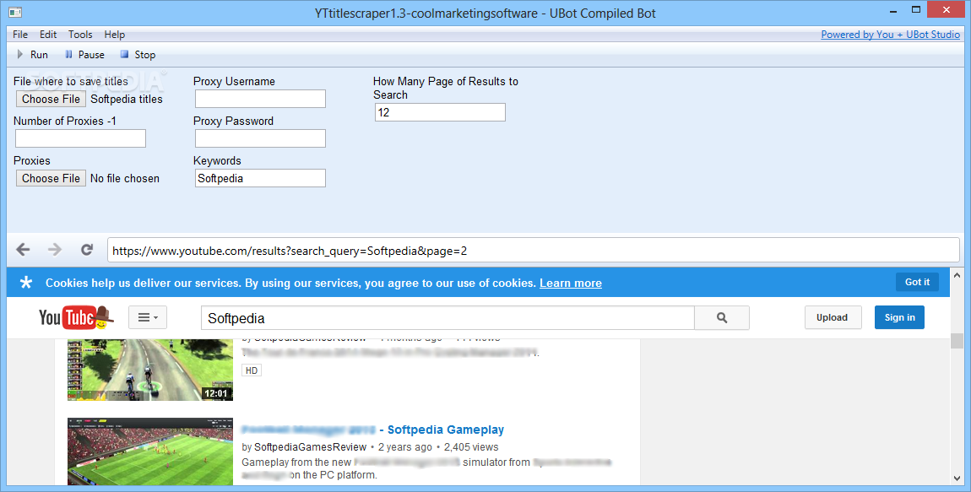
Task: Open the Edit menu
Action: pyautogui.click(x=48, y=35)
